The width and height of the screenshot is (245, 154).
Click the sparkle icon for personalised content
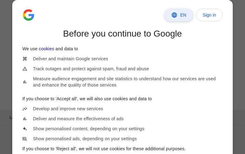(25, 129)
